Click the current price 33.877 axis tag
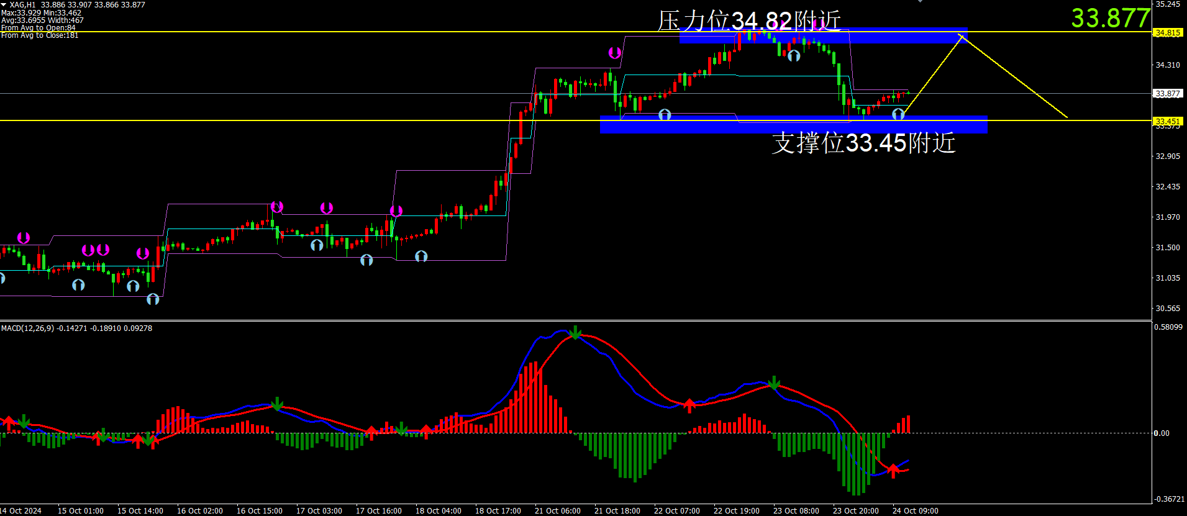 (1168, 94)
